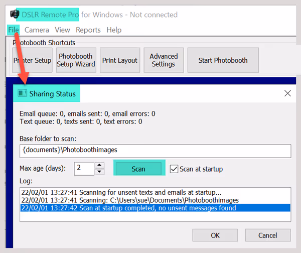Click the 'Base folder to scan:' label
The image size is (301, 253).
tap(48, 139)
